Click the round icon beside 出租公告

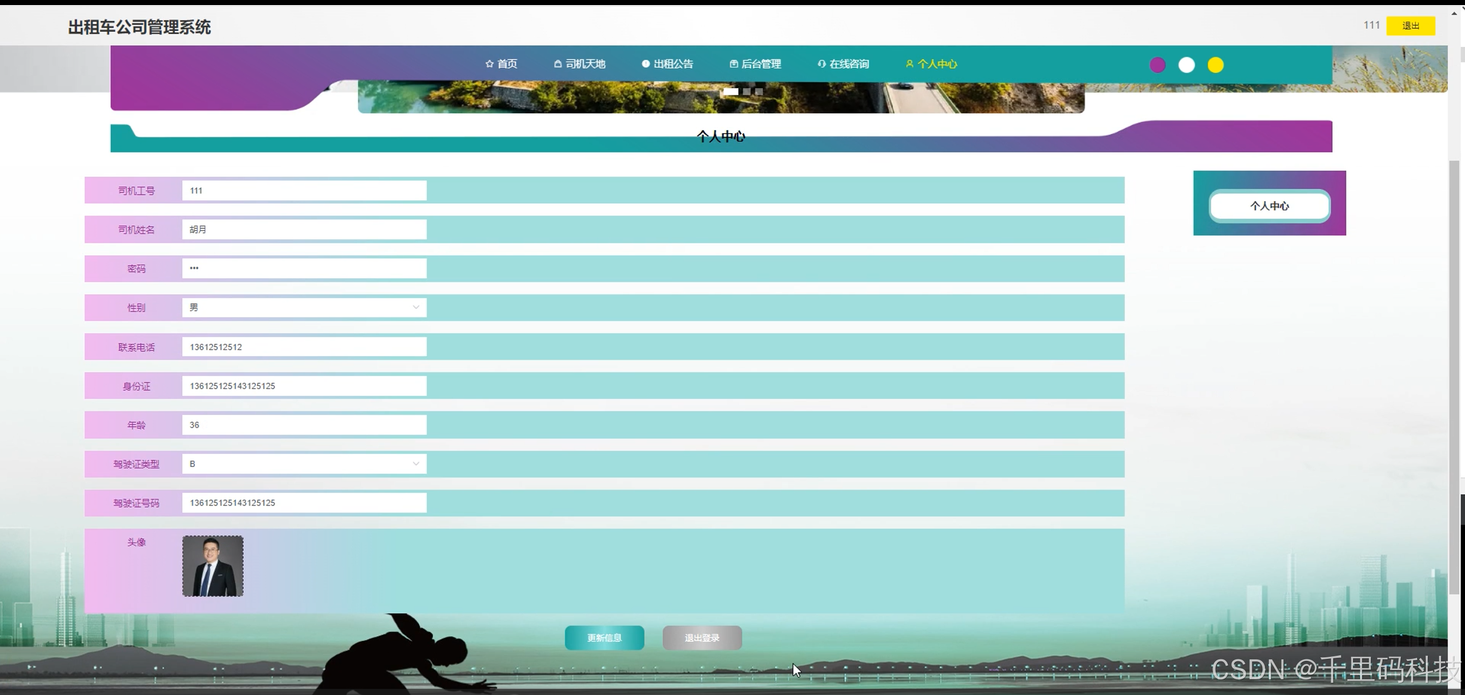click(x=645, y=64)
